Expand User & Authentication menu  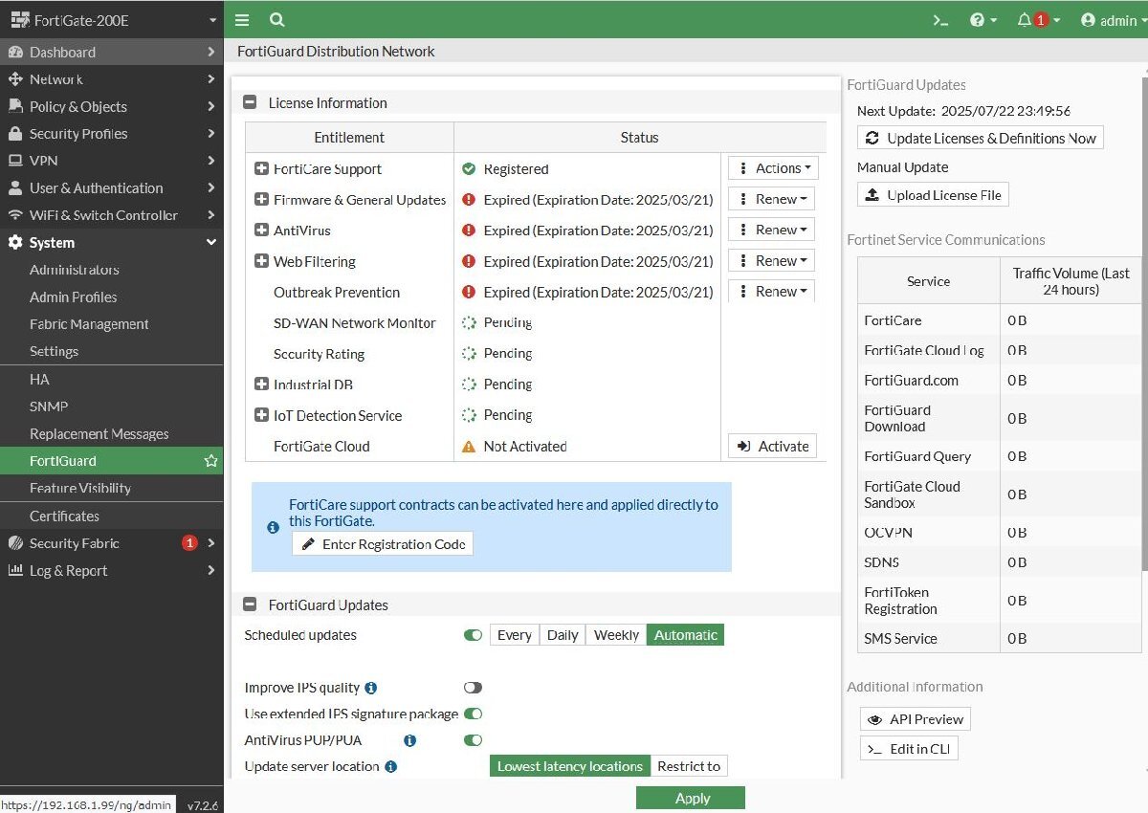[x=112, y=188]
